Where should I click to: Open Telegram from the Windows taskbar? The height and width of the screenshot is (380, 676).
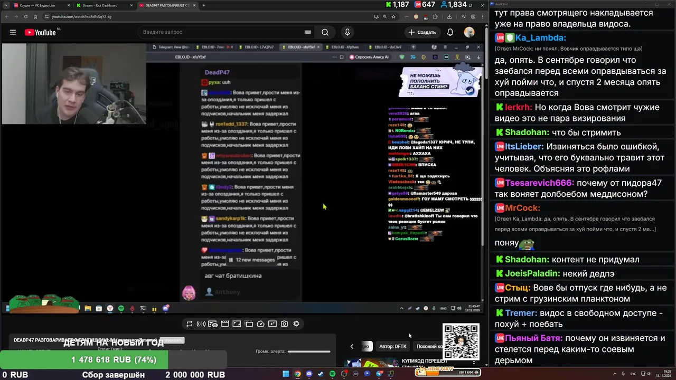(379, 374)
